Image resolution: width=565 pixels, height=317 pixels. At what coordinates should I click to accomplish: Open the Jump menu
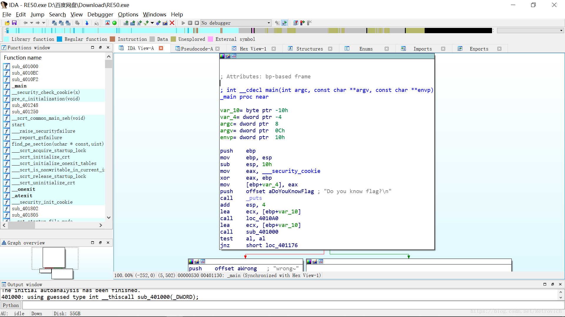coord(37,14)
